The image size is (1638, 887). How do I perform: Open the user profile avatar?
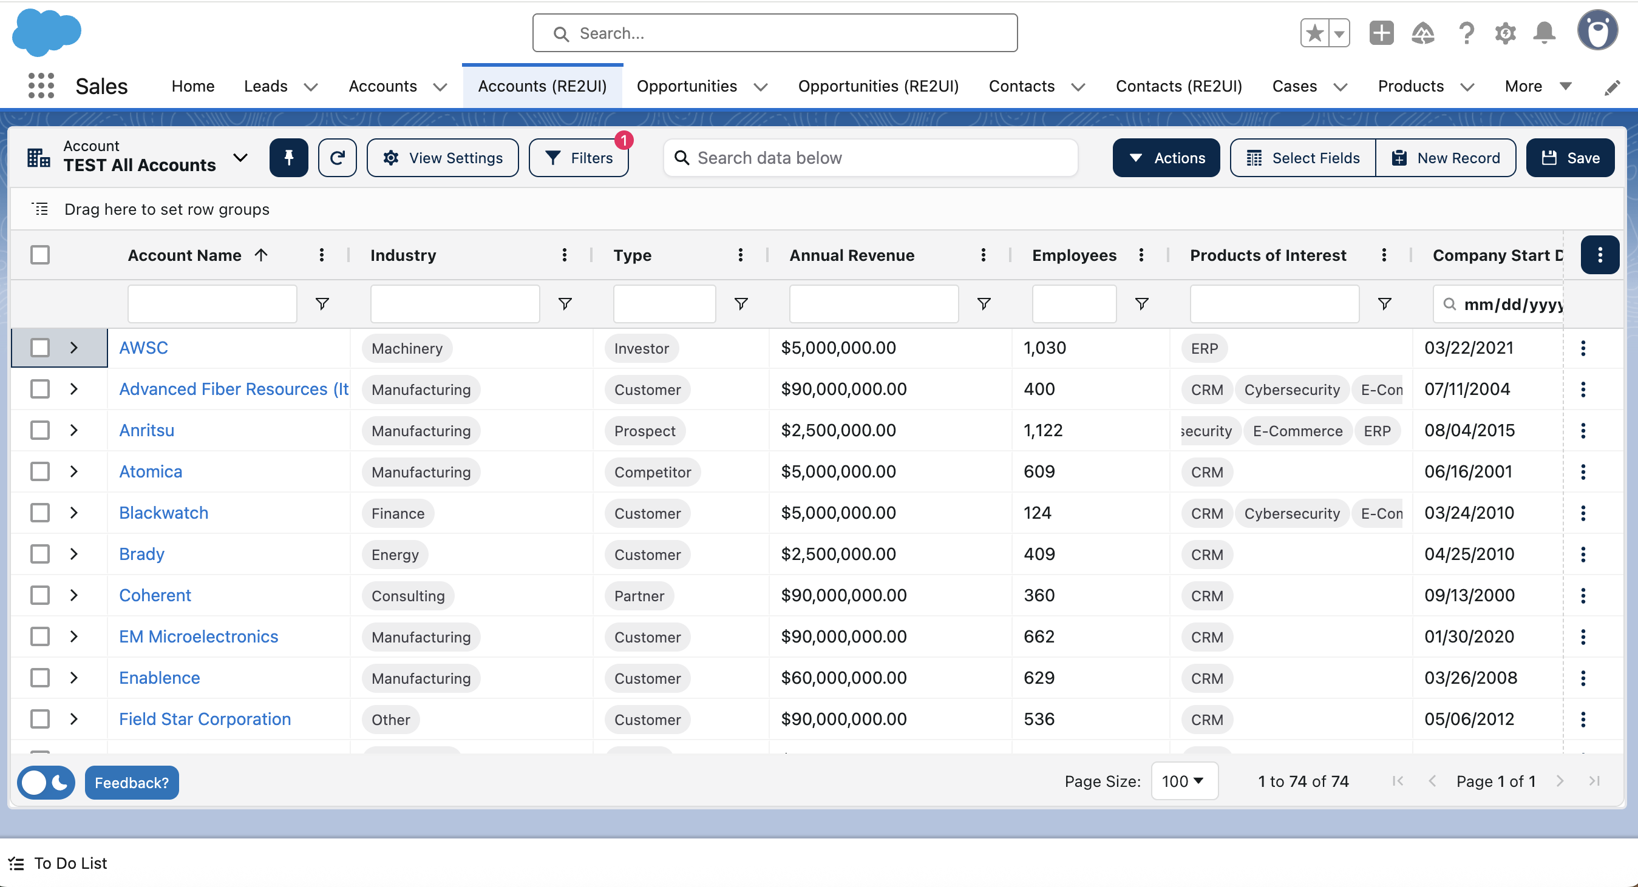(1597, 30)
